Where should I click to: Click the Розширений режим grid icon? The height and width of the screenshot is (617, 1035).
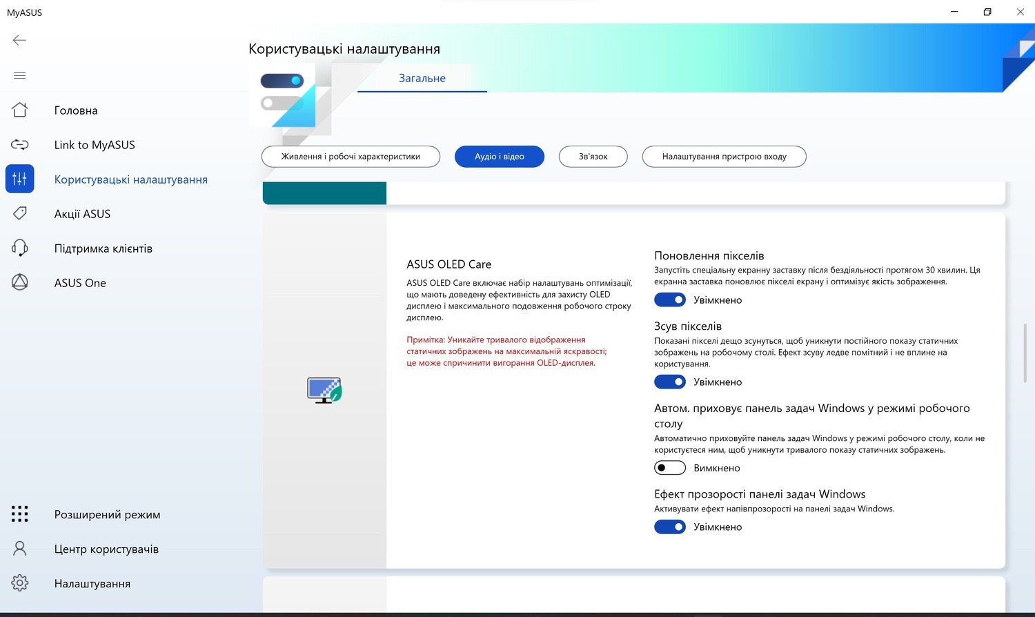click(19, 513)
